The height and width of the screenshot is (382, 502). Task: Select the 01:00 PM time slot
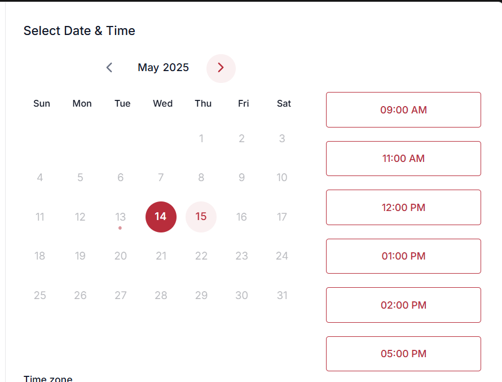point(403,256)
